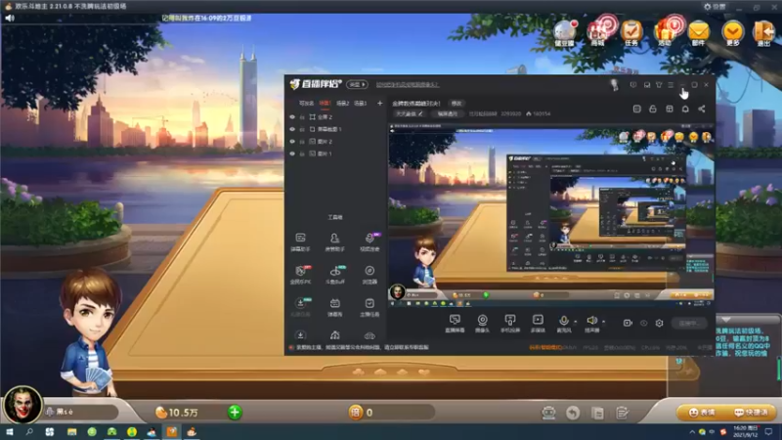782x440 pixels.
Task: Switch to scene 1 tab
Action: click(325, 104)
